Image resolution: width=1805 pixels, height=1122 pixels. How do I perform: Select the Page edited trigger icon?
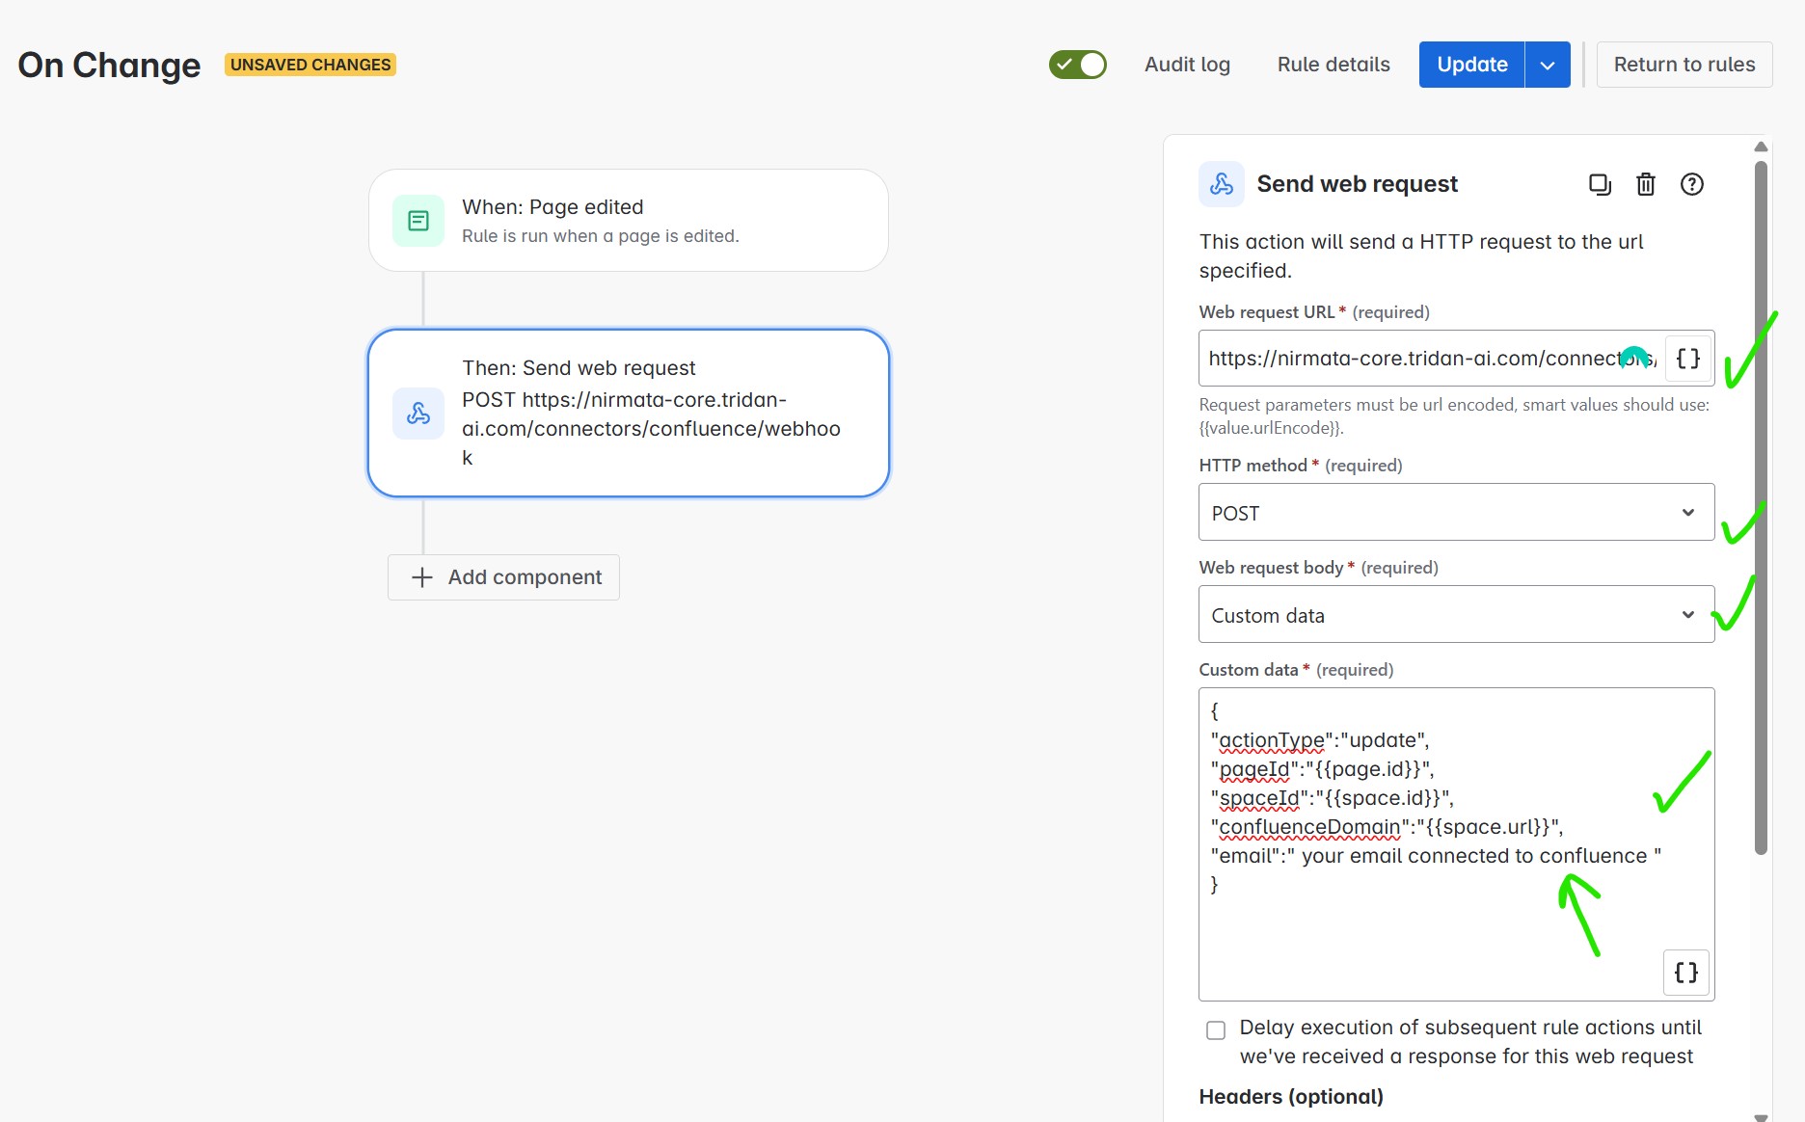[x=418, y=221]
